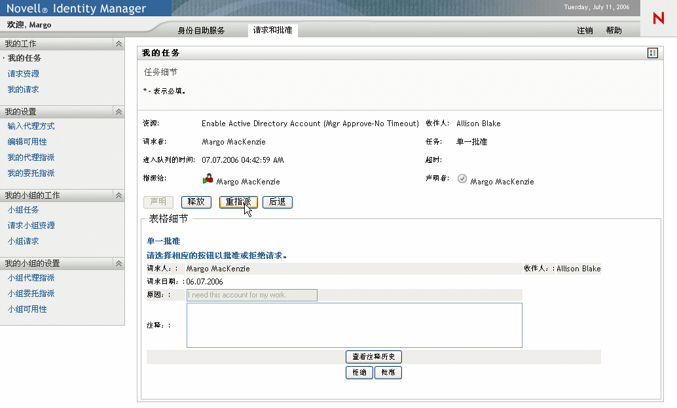Select 我的任务 in the sidebar
This screenshot has height=408, width=677.
click(24, 58)
